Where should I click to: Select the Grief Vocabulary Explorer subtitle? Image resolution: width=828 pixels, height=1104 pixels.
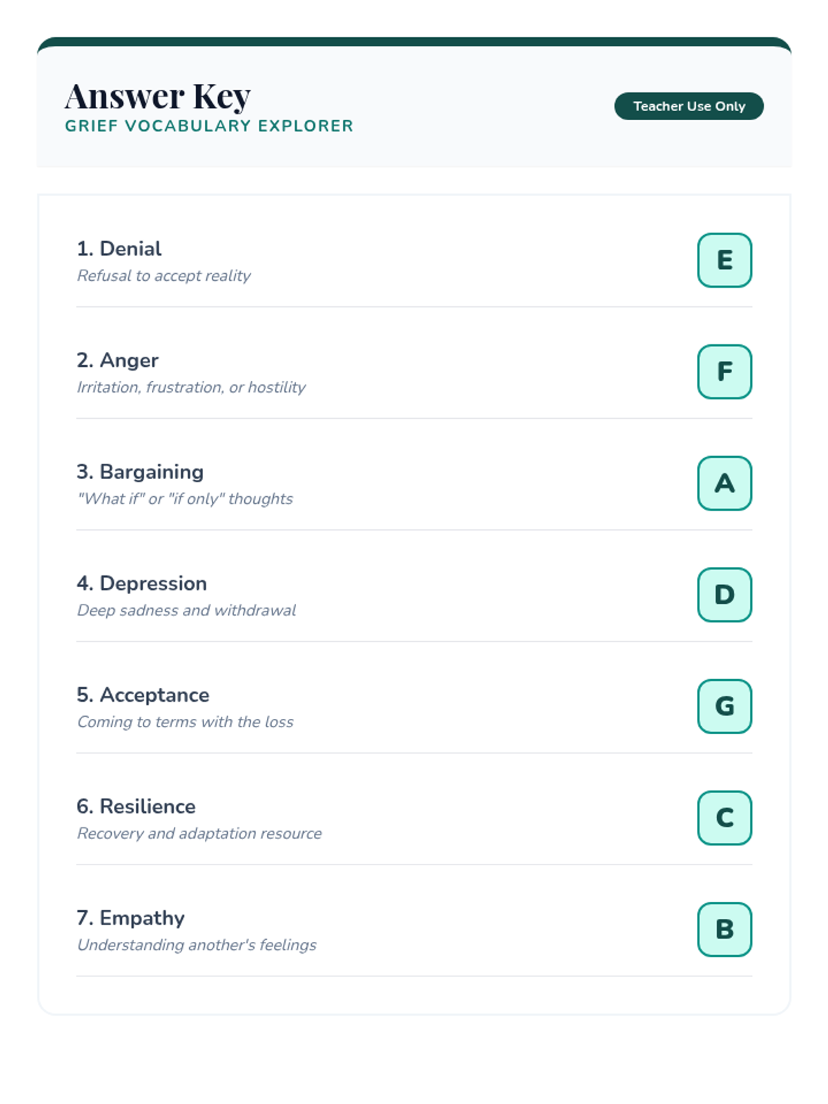click(x=208, y=126)
